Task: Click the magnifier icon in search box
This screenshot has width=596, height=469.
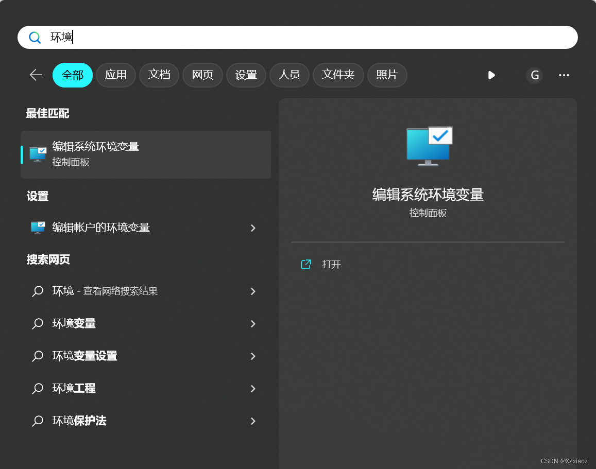Action: pyautogui.click(x=35, y=37)
